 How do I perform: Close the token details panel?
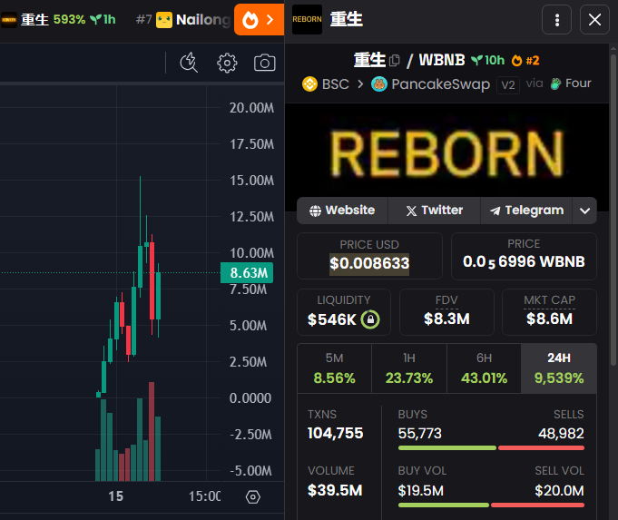594,19
